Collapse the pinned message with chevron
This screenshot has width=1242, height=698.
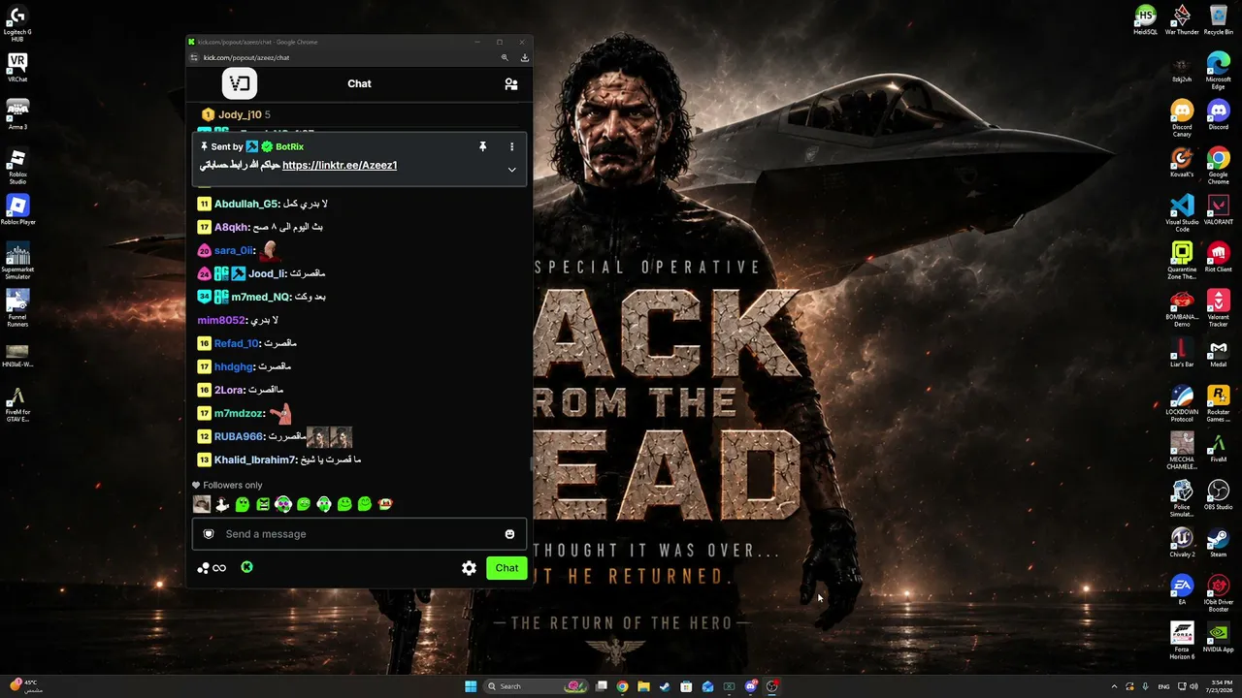click(x=511, y=170)
